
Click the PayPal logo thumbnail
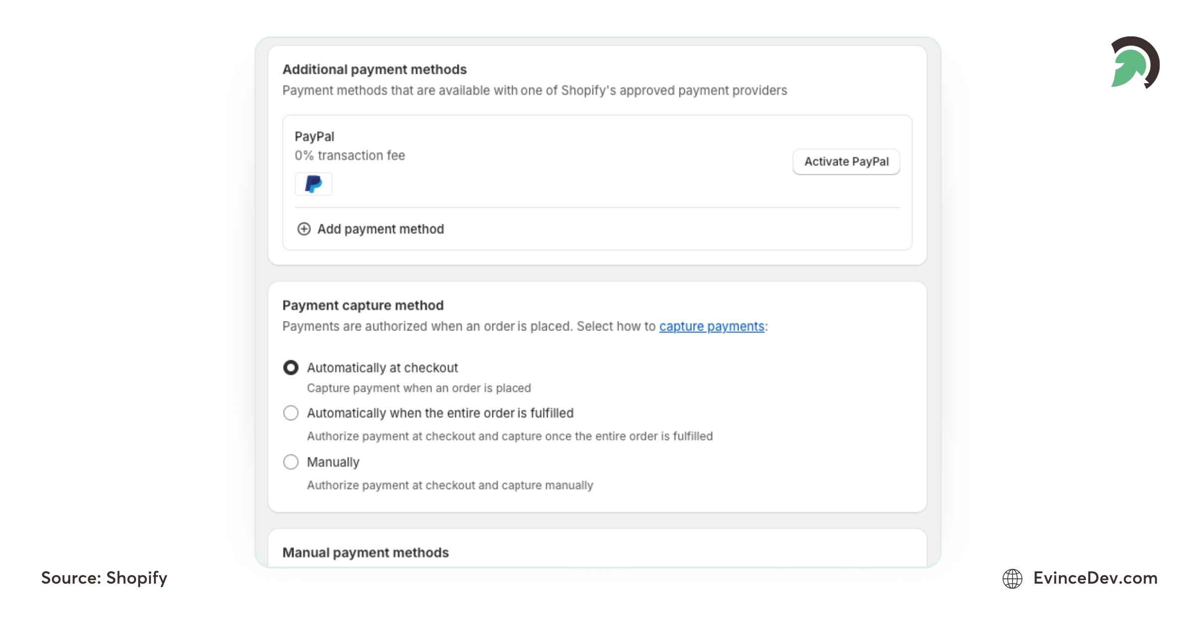[313, 184]
